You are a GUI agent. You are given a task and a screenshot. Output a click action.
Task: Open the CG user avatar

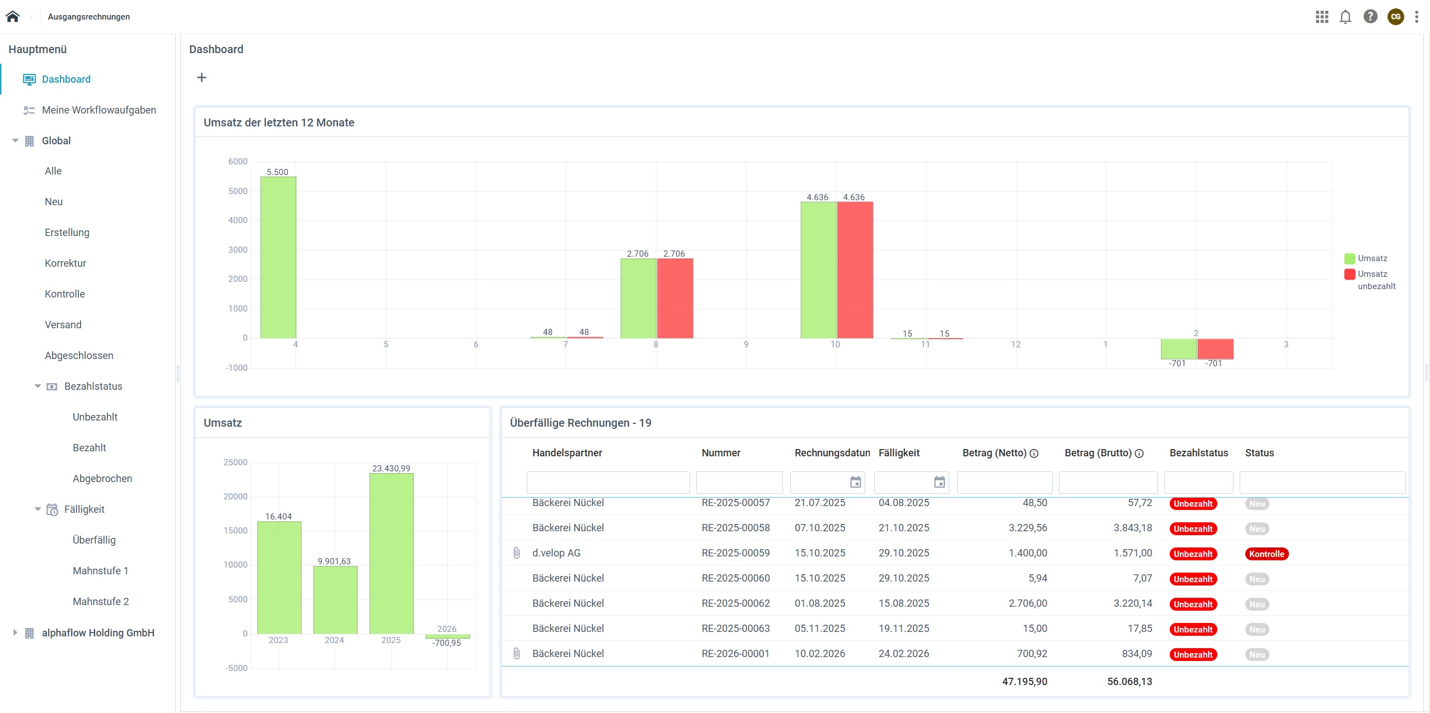(x=1396, y=17)
